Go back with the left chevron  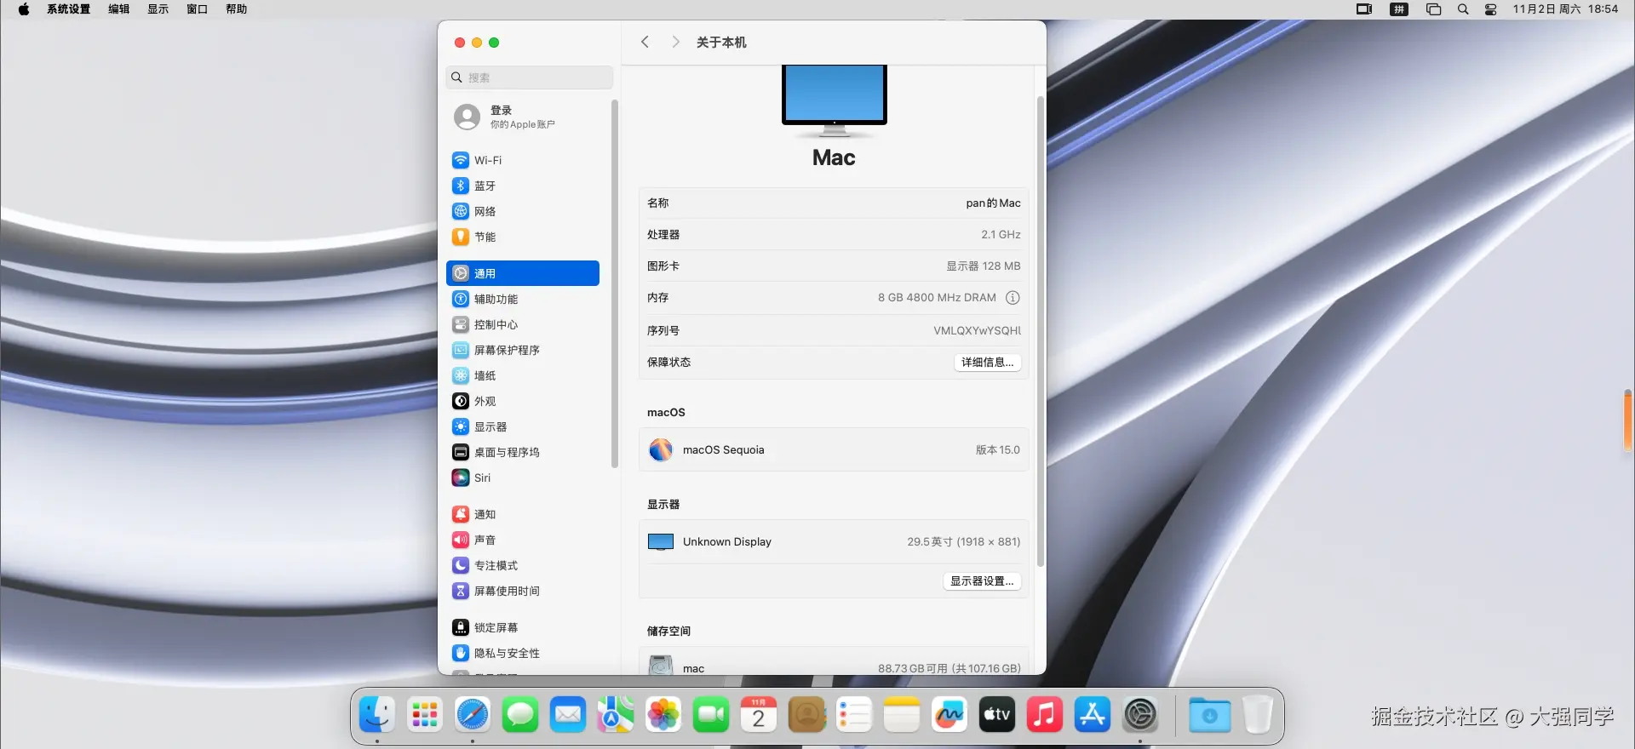point(645,42)
